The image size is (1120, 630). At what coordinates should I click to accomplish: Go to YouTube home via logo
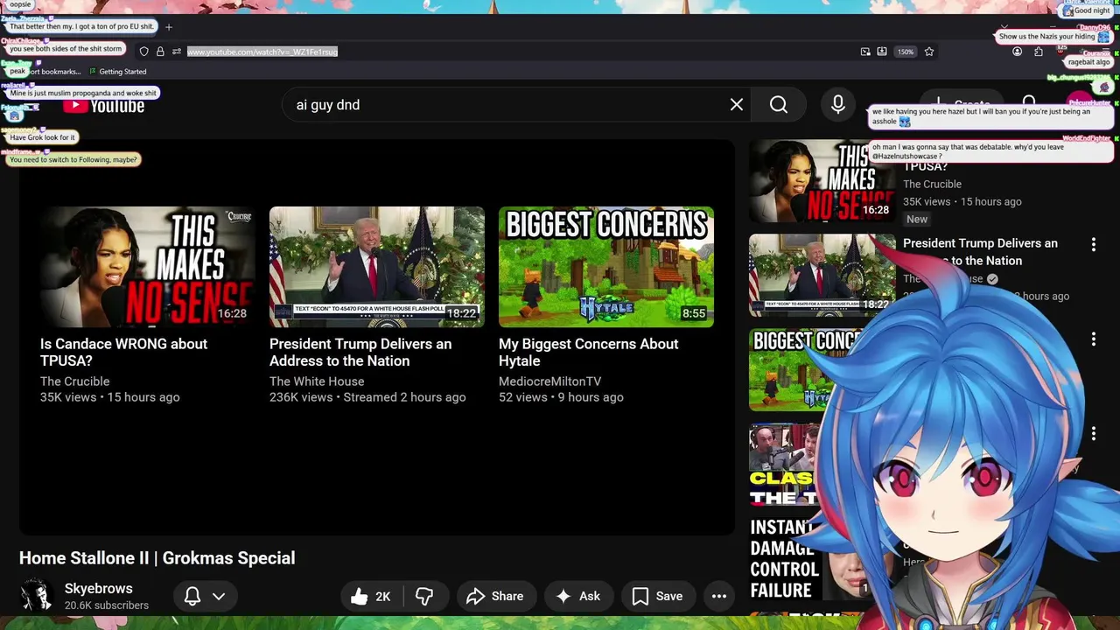point(104,106)
